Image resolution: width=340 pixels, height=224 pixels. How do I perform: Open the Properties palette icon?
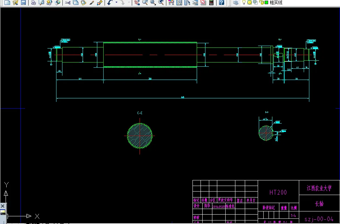click(171, 2)
